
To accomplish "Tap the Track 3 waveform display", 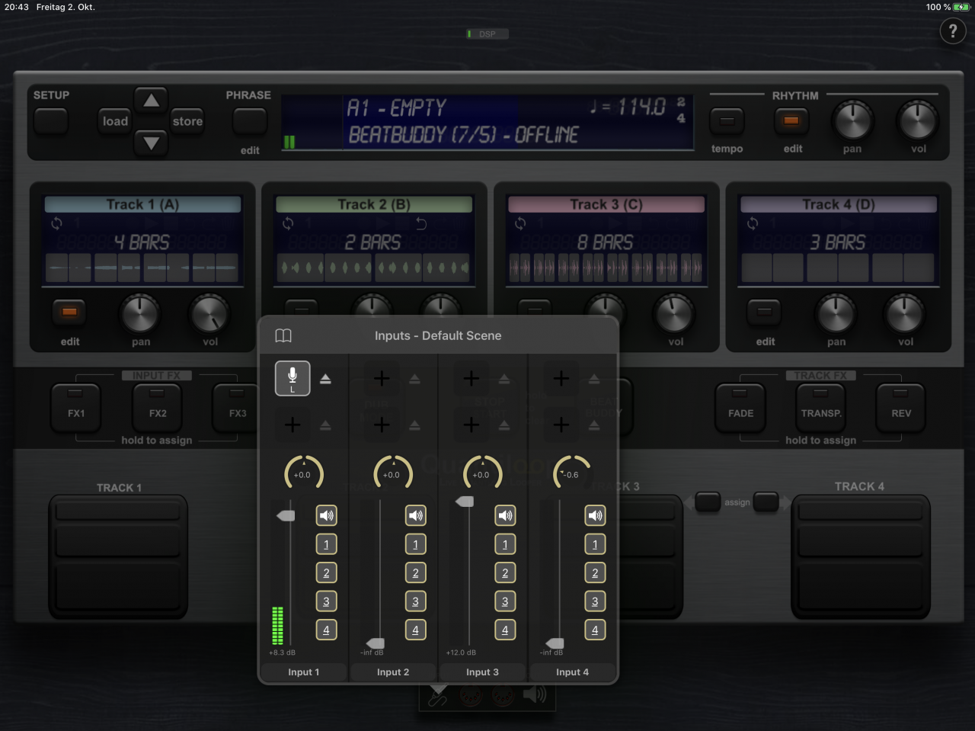I will (606, 268).
